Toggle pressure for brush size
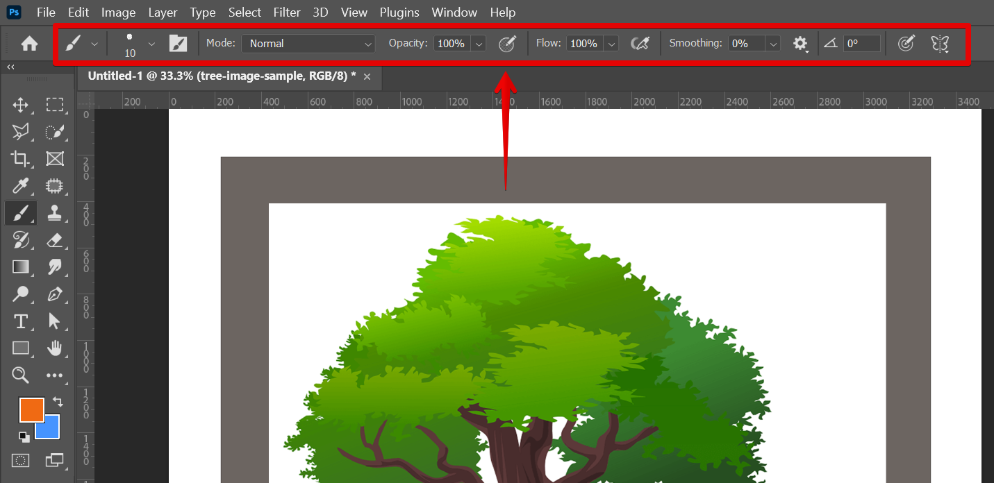Viewport: 994px width, 483px height. [x=906, y=44]
